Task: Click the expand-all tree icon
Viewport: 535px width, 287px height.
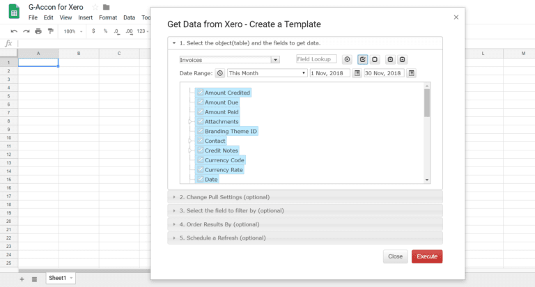Action: point(390,59)
